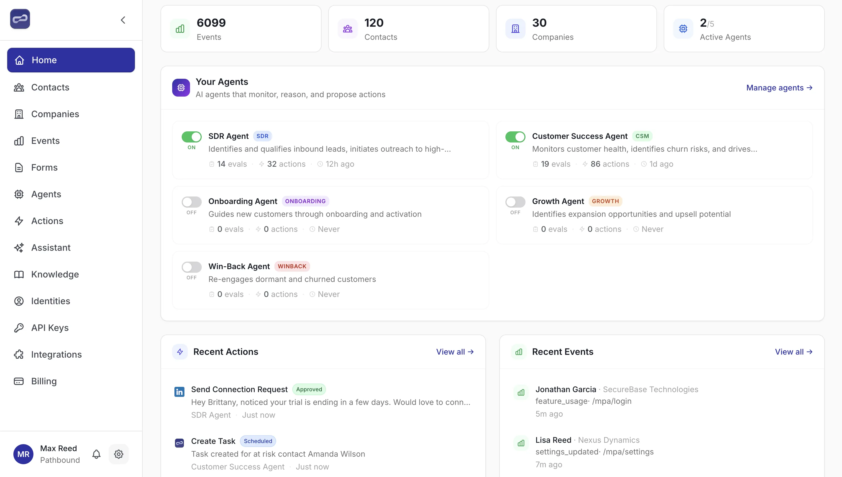This screenshot has width=842, height=477.
Task: Open the Knowledge menu item
Action: pos(55,274)
